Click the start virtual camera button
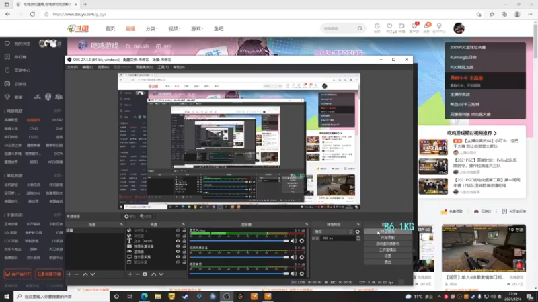538x302 pixels. (x=388, y=244)
